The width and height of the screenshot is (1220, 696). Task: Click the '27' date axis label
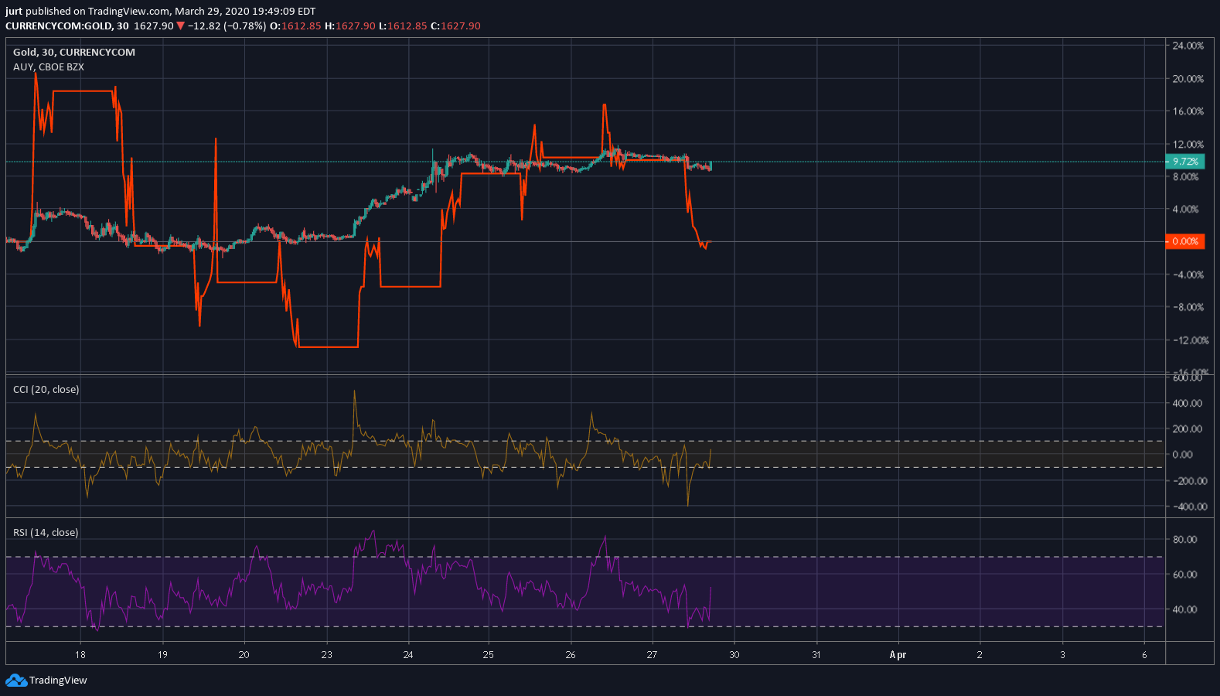(652, 654)
